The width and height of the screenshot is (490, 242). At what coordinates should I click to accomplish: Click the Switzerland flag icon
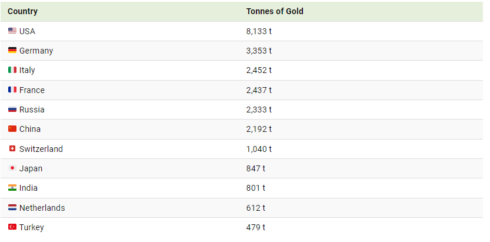click(x=12, y=148)
